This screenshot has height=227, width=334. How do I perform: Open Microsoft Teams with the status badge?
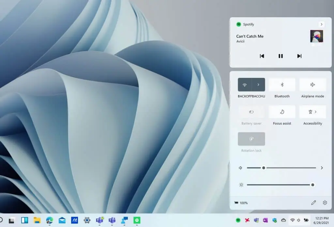click(99, 220)
